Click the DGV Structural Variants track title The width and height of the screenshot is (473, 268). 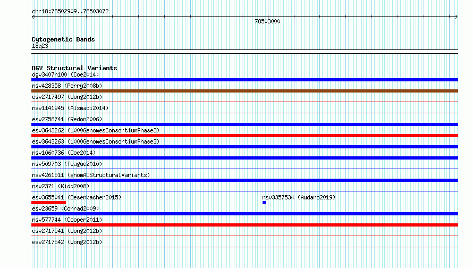74,68
